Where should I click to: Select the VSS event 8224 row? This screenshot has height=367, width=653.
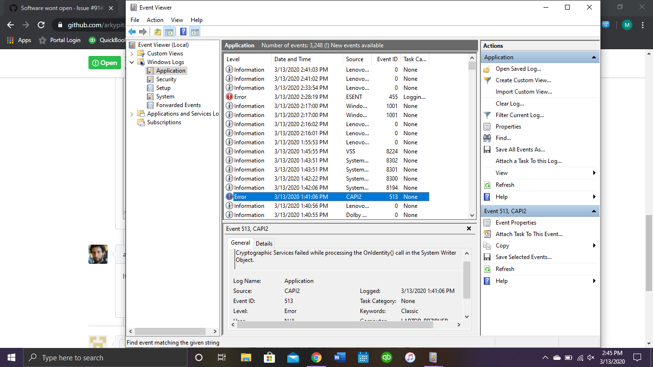pyautogui.click(x=326, y=151)
